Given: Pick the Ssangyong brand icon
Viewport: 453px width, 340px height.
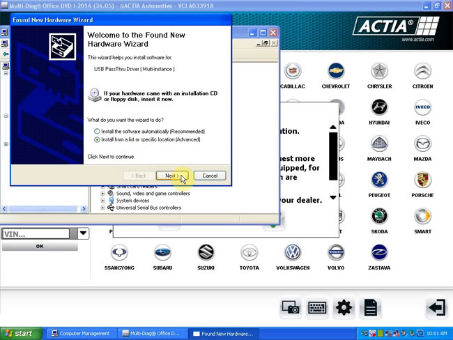Looking at the screenshot, I should pos(119,252).
